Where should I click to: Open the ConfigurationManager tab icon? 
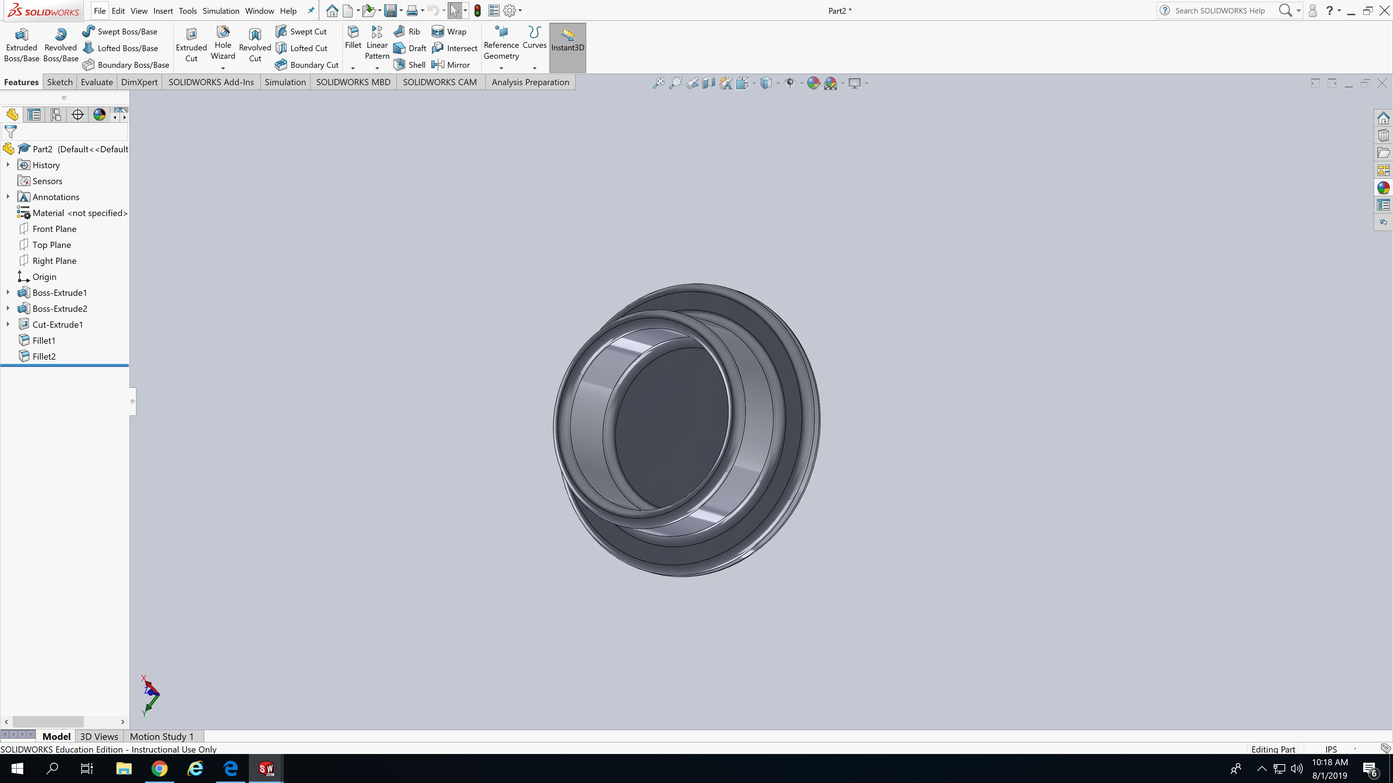(x=56, y=115)
